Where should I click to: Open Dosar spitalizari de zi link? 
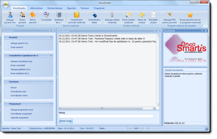(x=20, y=73)
